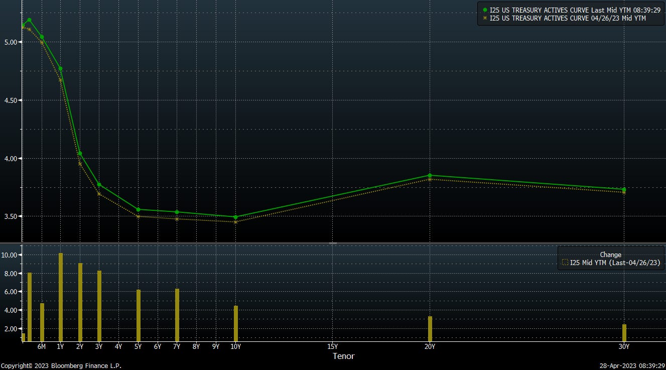
Task: Click the 5.00 yield axis value
Action: click(10, 42)
